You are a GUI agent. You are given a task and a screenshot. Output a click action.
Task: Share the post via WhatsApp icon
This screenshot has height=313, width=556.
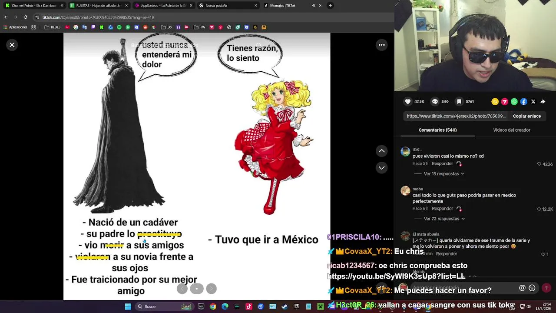pyautogui.click(x=514, y=101)
